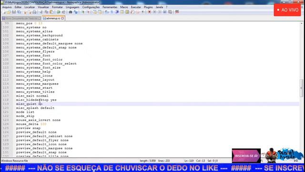Click the Zoom In toolbar icon
The height and width of the screenshot is (172, 305).
pyautogui.click(x=83, y=12)
